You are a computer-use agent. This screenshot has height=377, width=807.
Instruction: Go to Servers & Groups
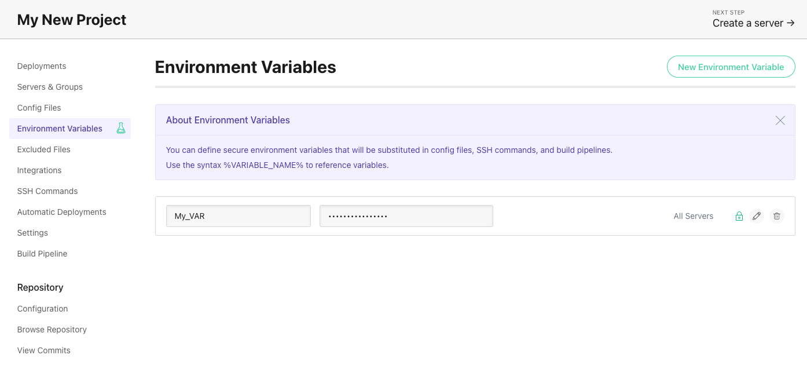(50, 87)
